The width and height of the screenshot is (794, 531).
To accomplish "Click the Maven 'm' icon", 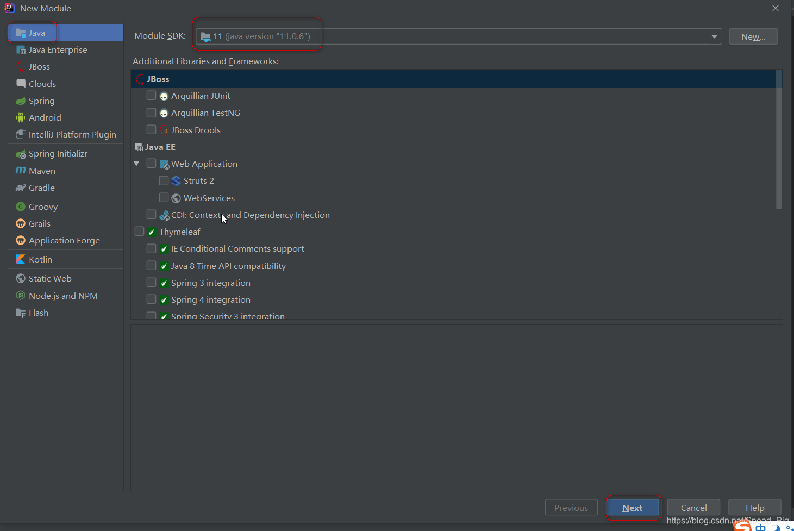I will (21, 171).
